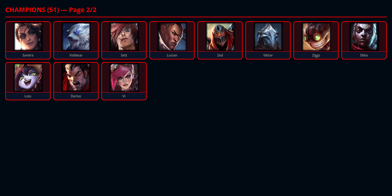Choose the Sett champion portrait
The height and width of the screenshot is (196, 392).
(x=124, y=37)
